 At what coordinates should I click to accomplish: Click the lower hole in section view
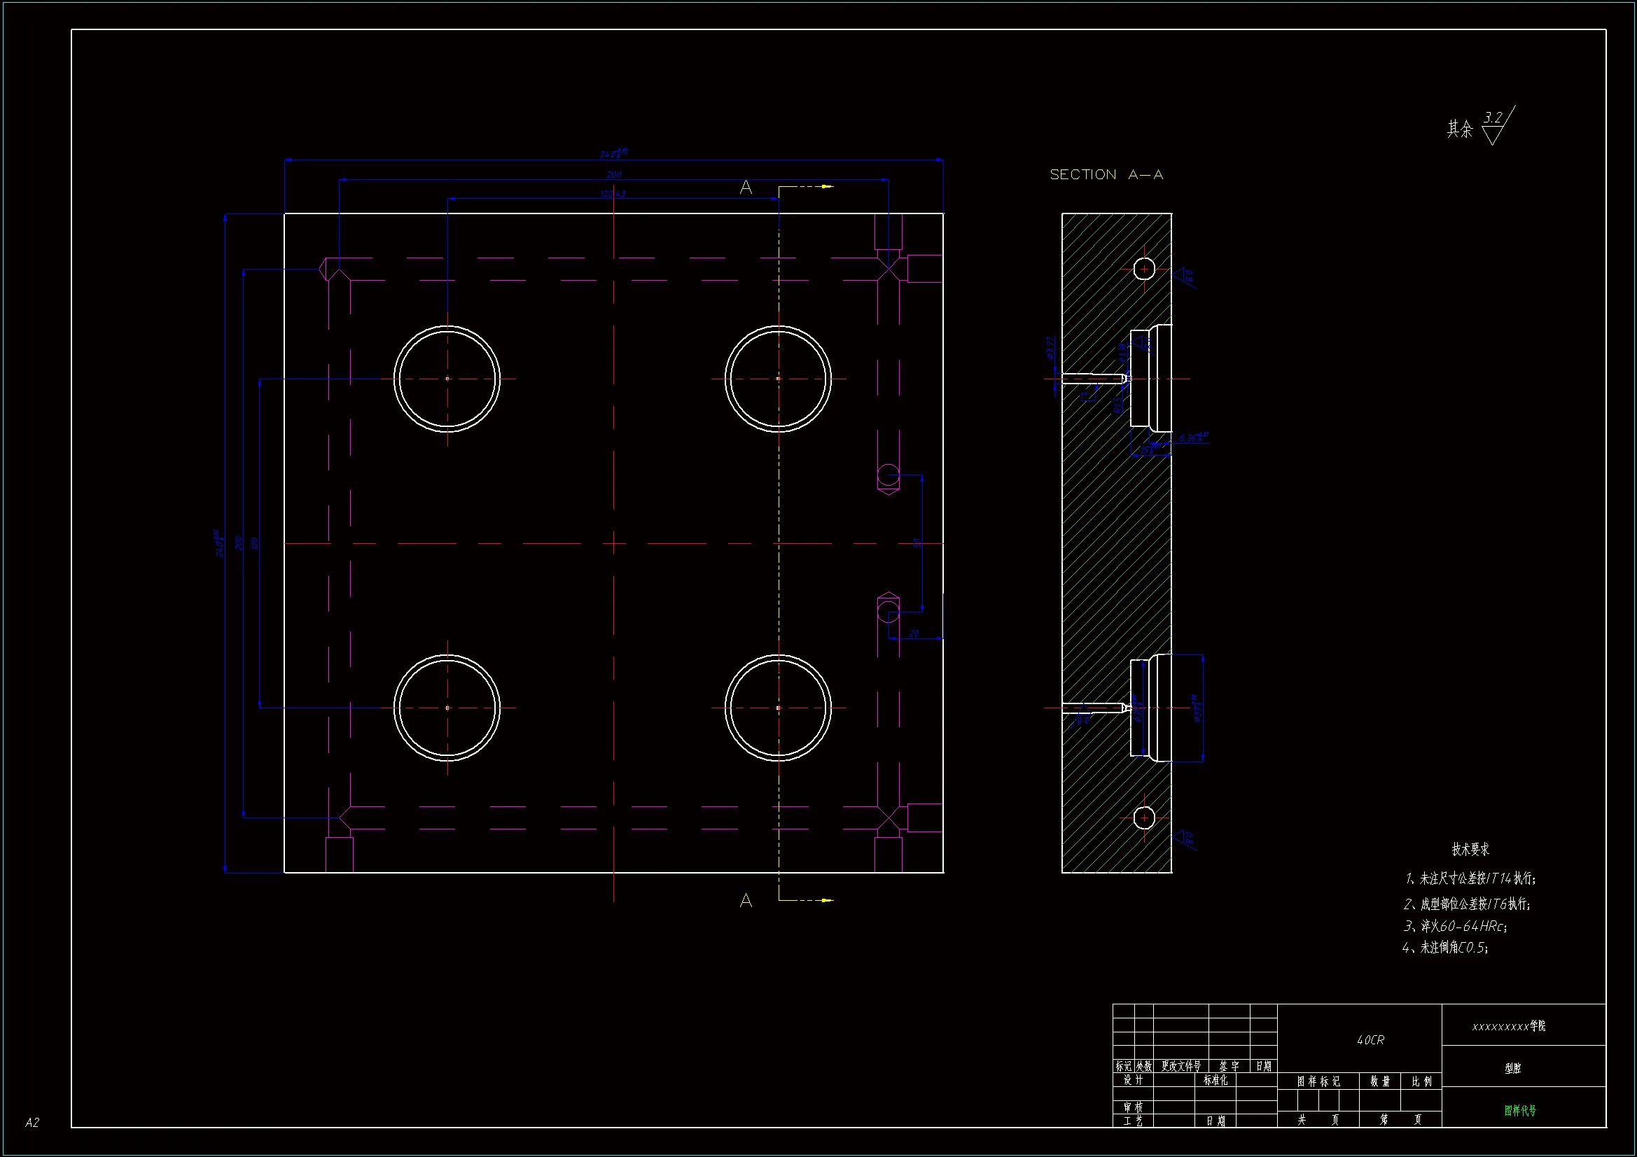pyautogui.click(x=1143, y=818)
